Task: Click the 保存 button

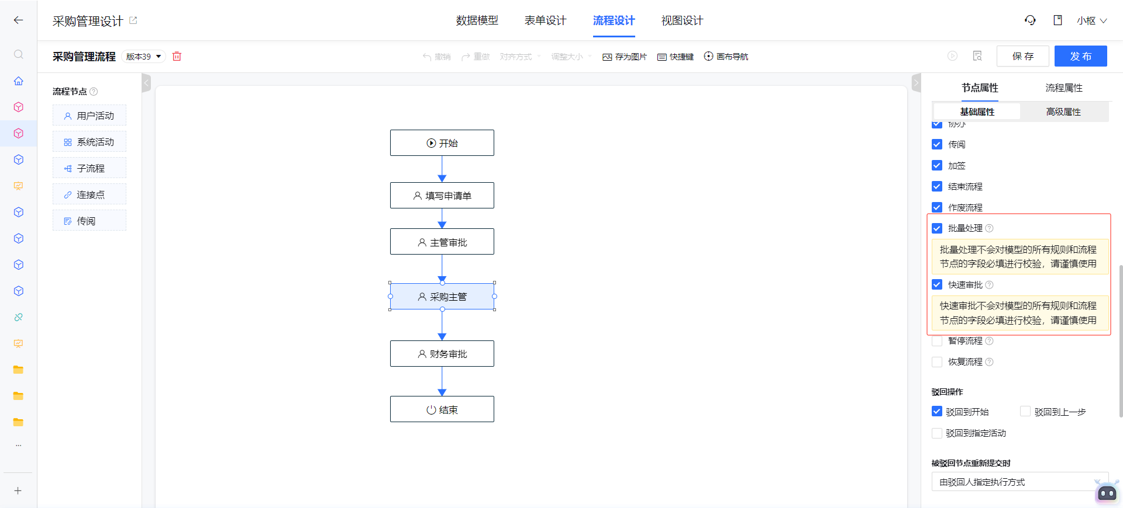Action: (1023, 56)
